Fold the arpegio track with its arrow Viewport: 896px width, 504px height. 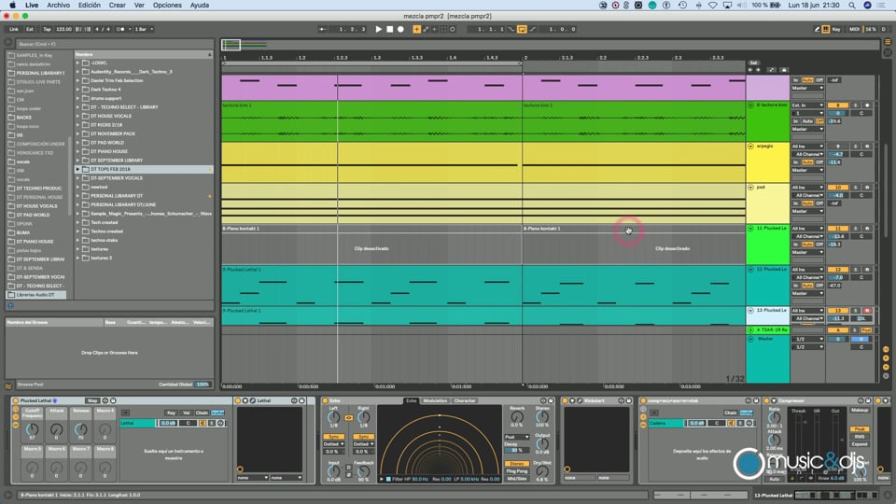tap(750, 147)
